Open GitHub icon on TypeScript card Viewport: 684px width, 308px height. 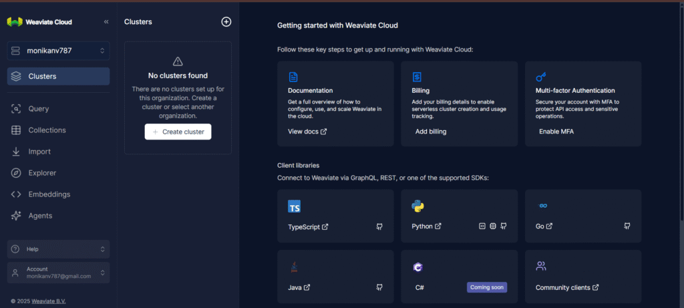[x=379, y=226]
